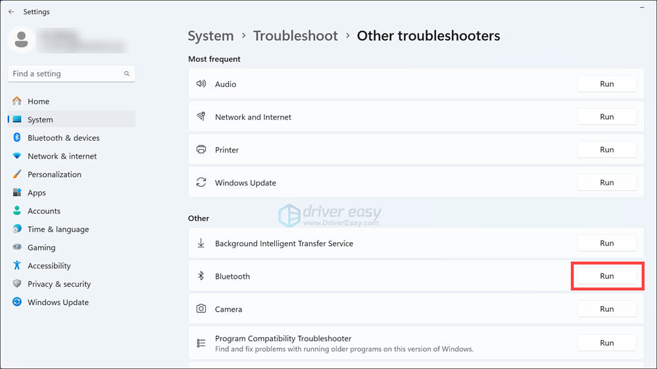Open Time & language settings

click(x=58, y=230)
